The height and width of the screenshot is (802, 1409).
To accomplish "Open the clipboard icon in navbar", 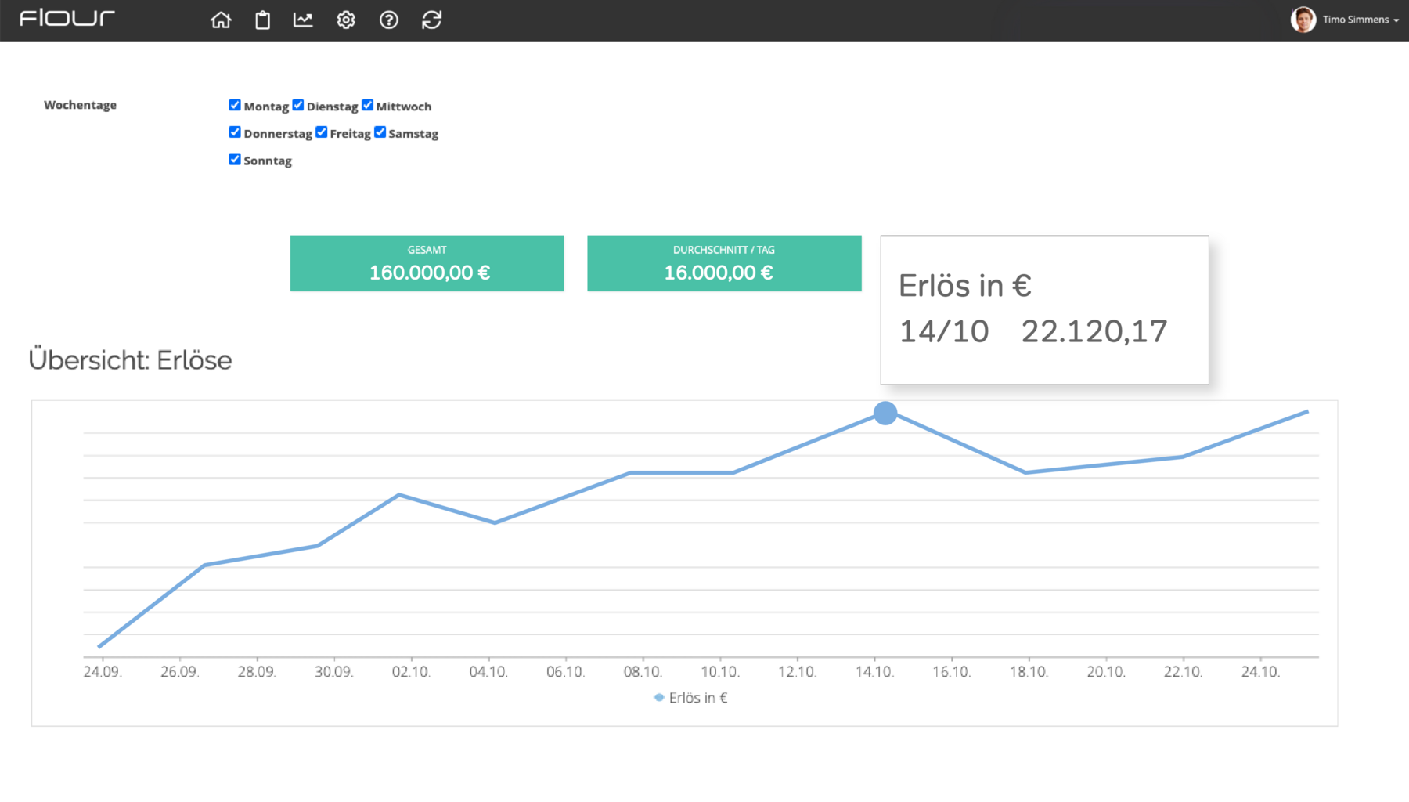I will click(263, 20).
